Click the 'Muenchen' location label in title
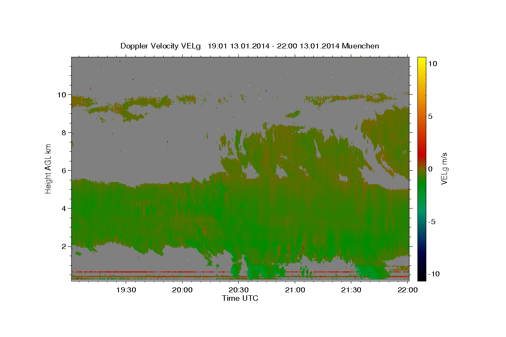Image resolution: width=506 pixels, height=337 pixels. click(x=361, y=46)
